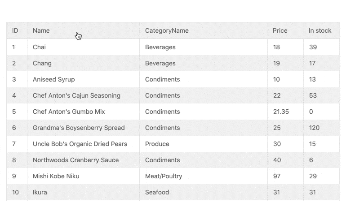Sort by the Price column header

tap(280, 30)
